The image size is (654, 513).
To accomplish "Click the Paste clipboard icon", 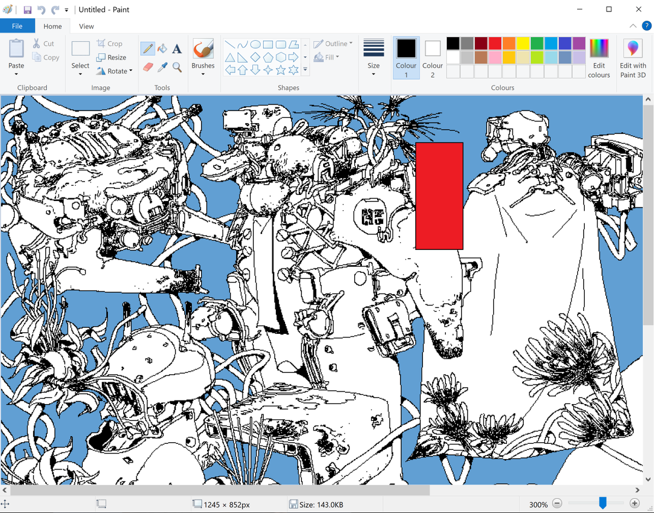I will point(16,48).
